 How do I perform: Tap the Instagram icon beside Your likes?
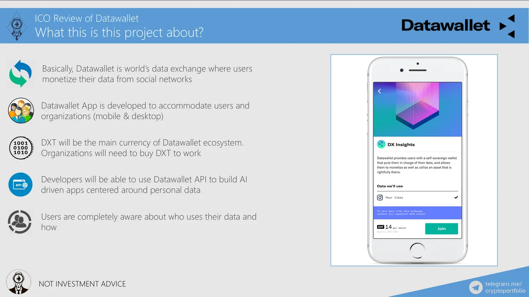(380, 197)
